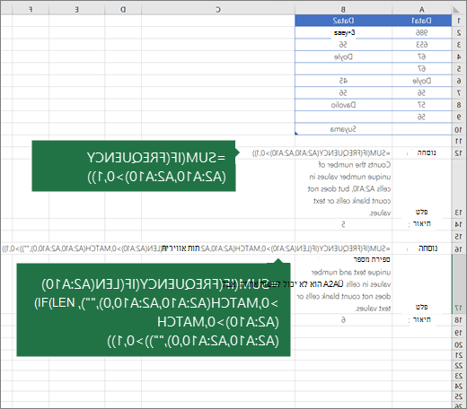The width and height of the screenshot is (467, 409).
Task: Select the Doyle cell in column A
Action: pyautogui.click(x=421, y=81)
